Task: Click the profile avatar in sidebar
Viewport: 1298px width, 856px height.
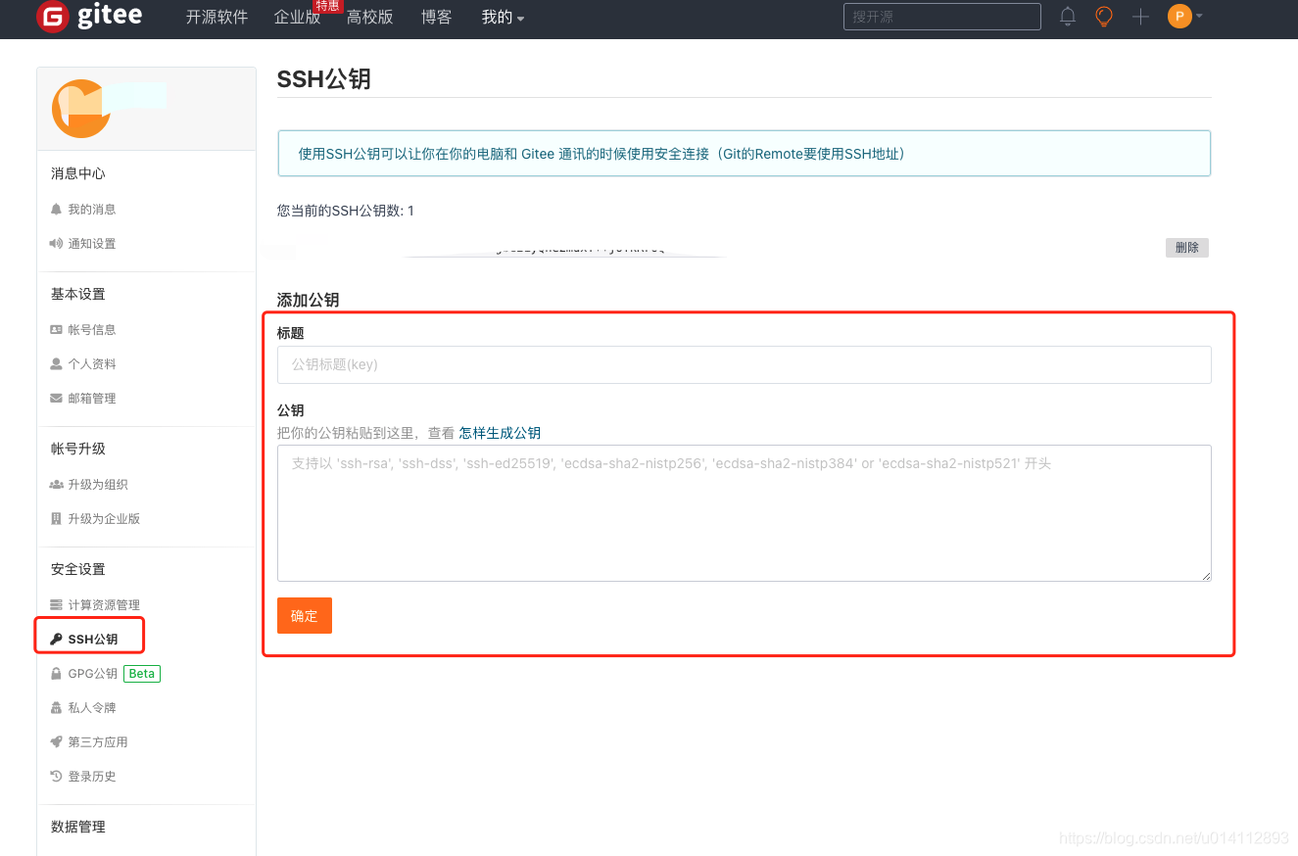Action: (x=81, y=109)
